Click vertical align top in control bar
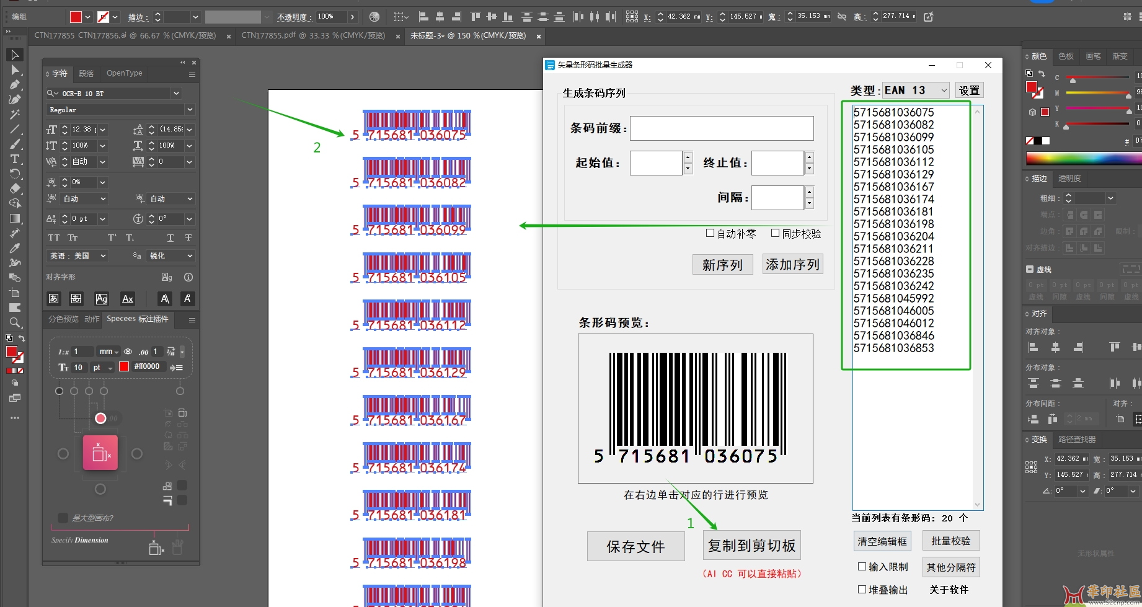Screen dimensions: 1142x607 tap(476, 17)
